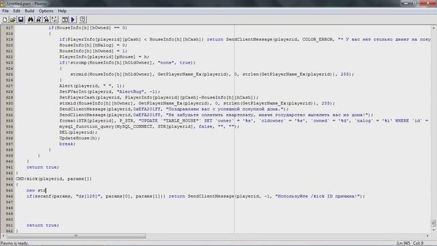
Task: Click the 'Ln: 945' status bar indicator
Action: tap(404, 243)
